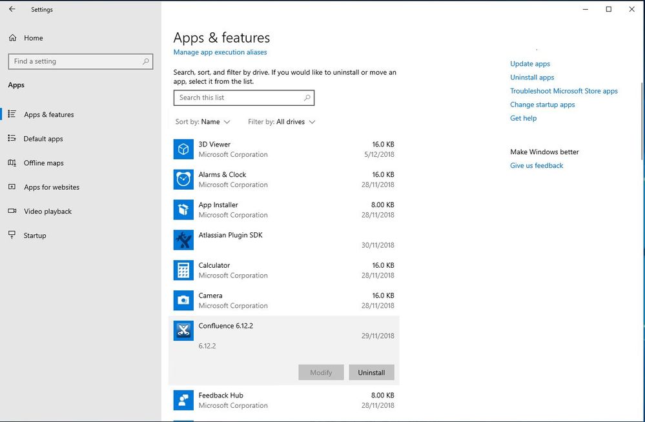This screenshot has width=645, height=422.
Task: Click the vertical scrollbar thumb
Action: 642,121
